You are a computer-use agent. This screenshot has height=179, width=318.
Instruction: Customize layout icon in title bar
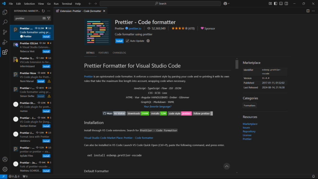tap(270, 3)
